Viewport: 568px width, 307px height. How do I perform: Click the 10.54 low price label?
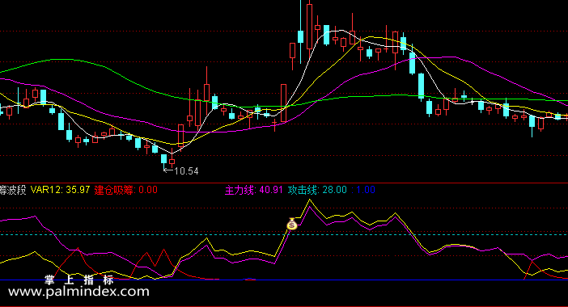click(186, 171)
